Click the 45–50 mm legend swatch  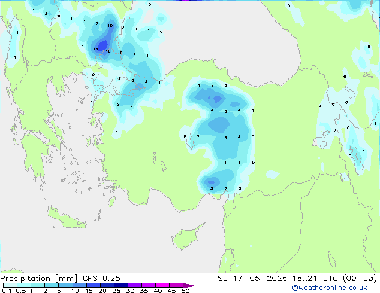tap(176, 285)
